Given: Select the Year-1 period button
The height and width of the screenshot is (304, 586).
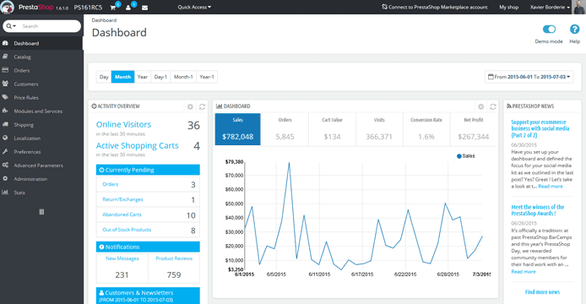Looking at the screenshot, I should 207,77.
